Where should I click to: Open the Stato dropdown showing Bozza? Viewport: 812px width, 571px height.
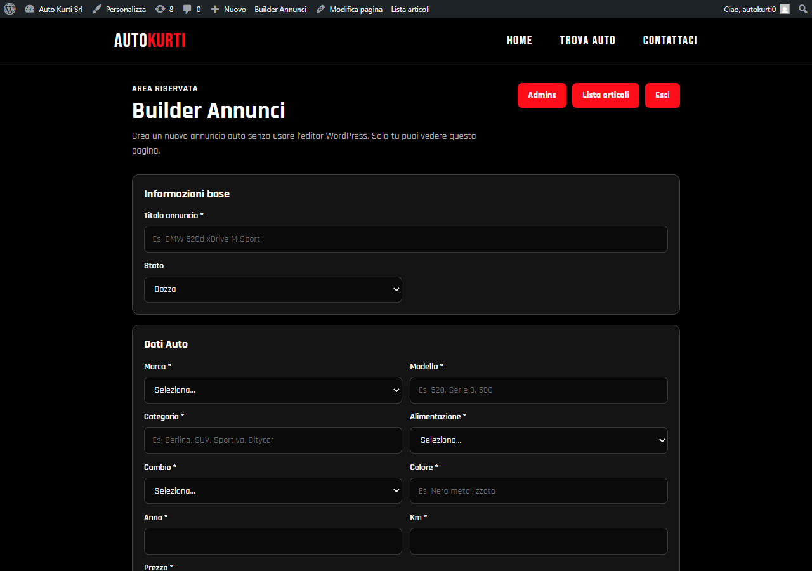273,289
